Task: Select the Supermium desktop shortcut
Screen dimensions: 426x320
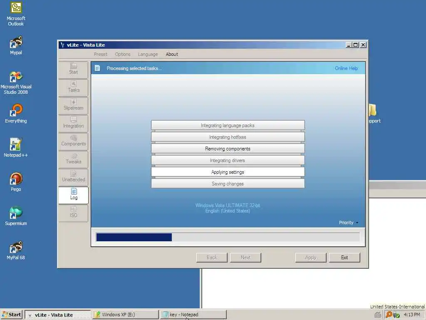Action: (x=16, y=216)
